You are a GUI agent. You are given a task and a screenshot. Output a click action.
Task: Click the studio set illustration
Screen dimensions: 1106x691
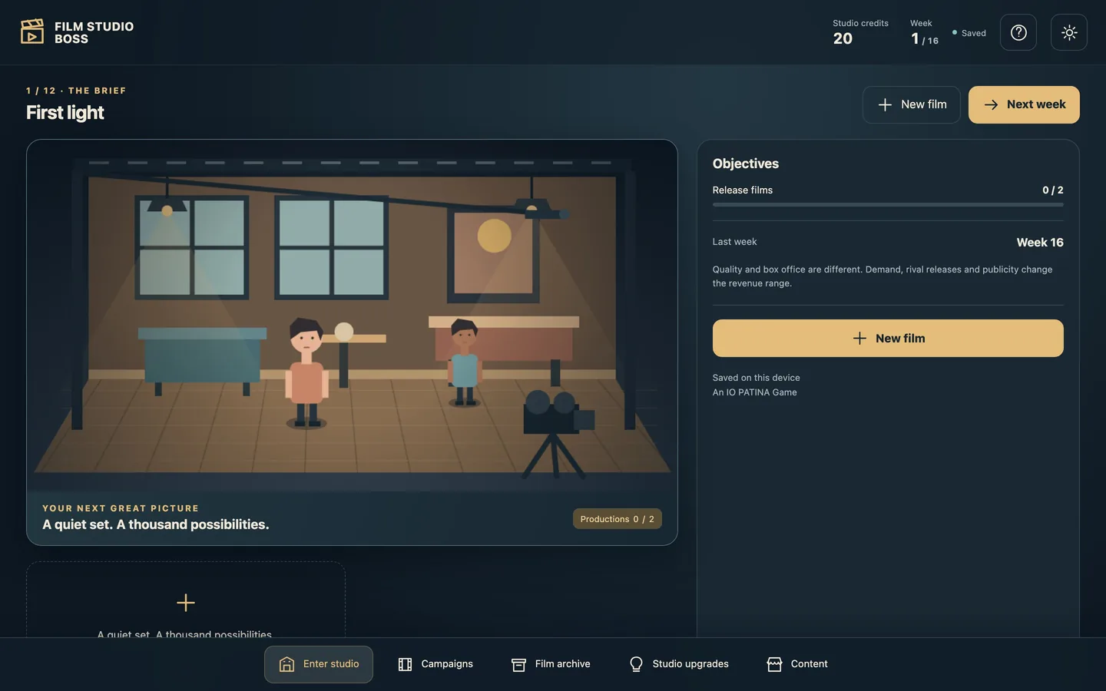(x=352, y=316)
